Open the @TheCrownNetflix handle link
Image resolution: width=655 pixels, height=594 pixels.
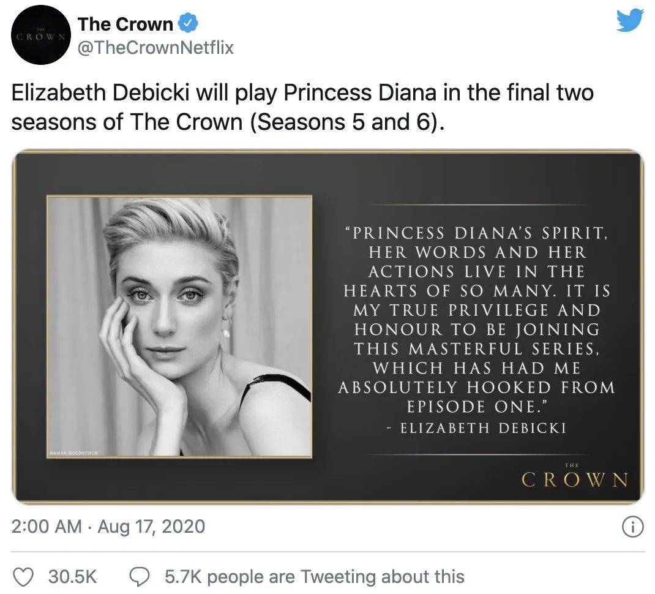tap(155, 47)
